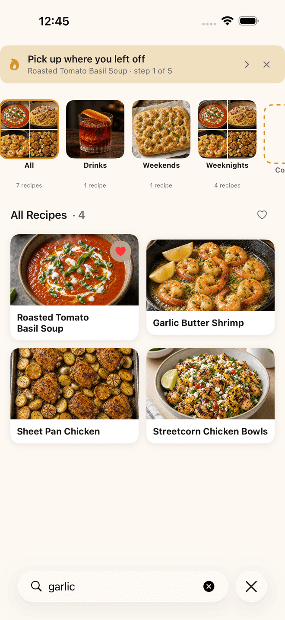This screenshot has width=285, height=620.
Task: Tap the magnifying glass search icon
Action: pos(36,586)
